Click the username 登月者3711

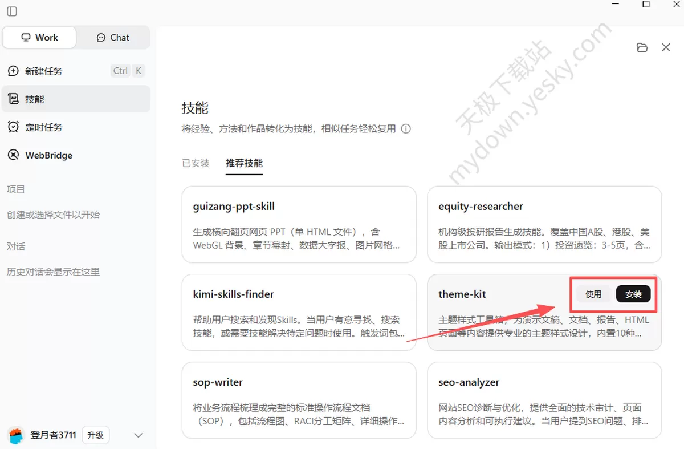53,435
